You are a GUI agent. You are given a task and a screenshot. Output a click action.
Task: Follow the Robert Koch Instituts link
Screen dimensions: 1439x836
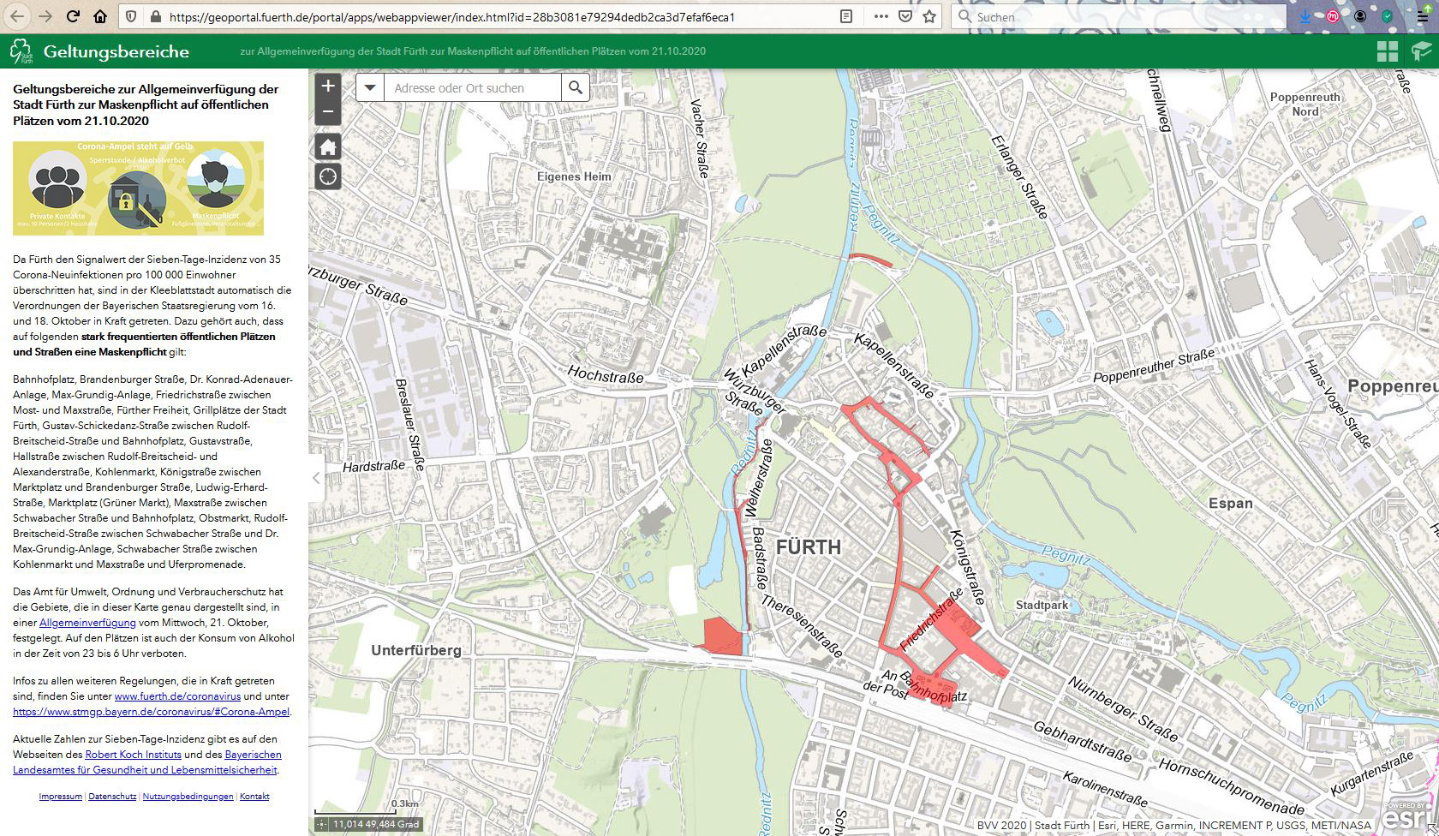click(133, 755)
